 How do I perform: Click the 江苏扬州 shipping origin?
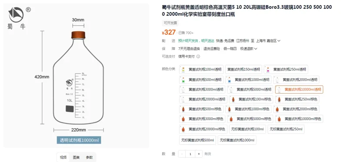point(243,41)
